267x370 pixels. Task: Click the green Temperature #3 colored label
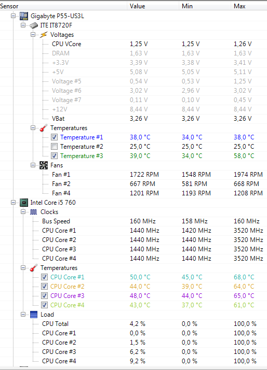(x=82, y=156)
